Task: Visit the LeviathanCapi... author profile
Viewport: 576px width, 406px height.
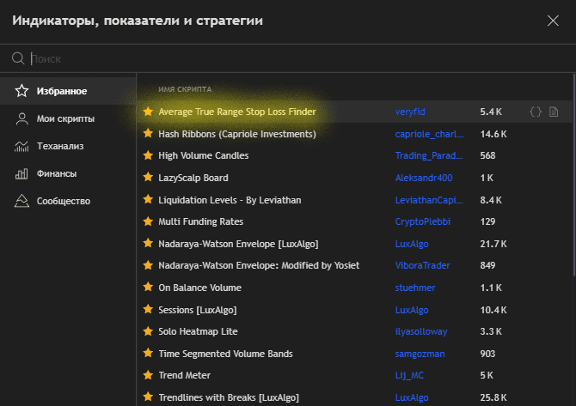Action: (x=429, y=199)
